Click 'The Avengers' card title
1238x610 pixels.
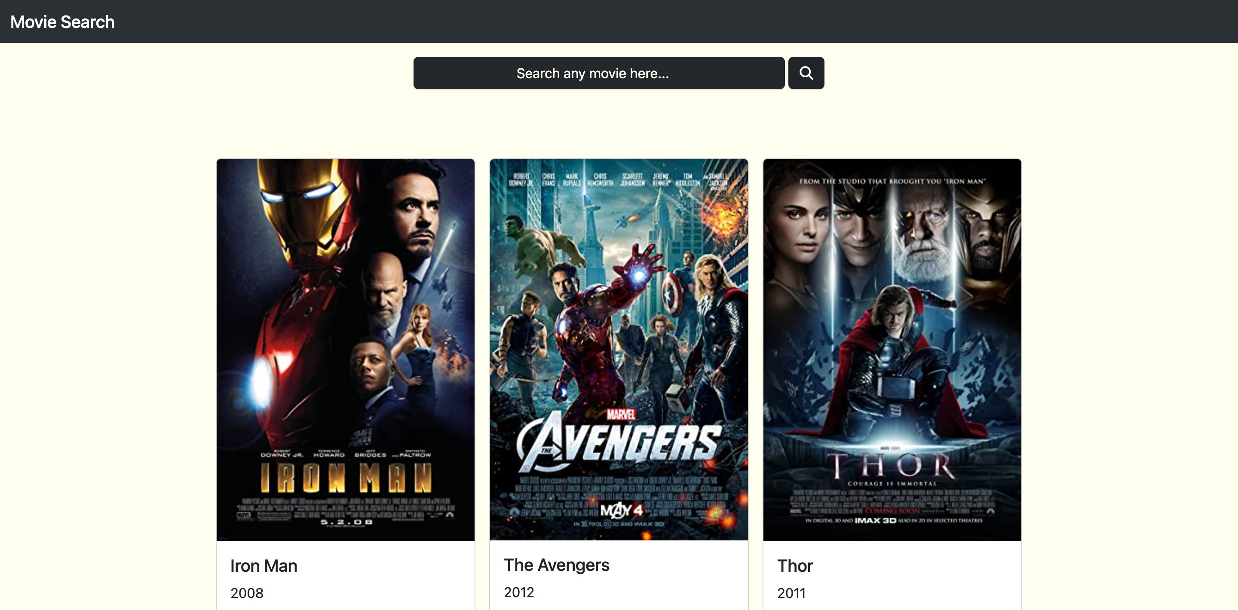[x=556, y=565]
